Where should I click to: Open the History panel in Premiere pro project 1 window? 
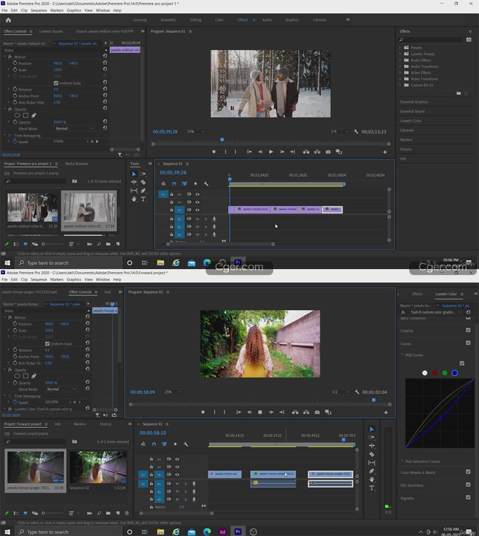coord(406,149)
